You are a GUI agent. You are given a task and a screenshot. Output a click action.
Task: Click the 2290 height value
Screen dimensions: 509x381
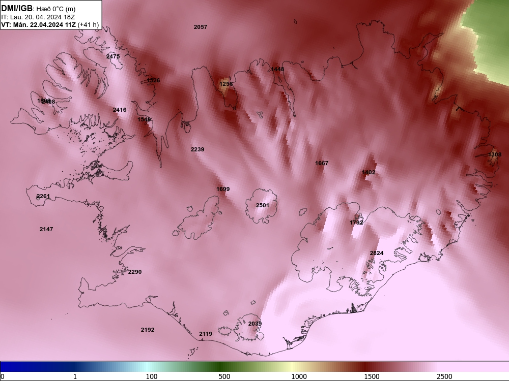tap(135, 272)
